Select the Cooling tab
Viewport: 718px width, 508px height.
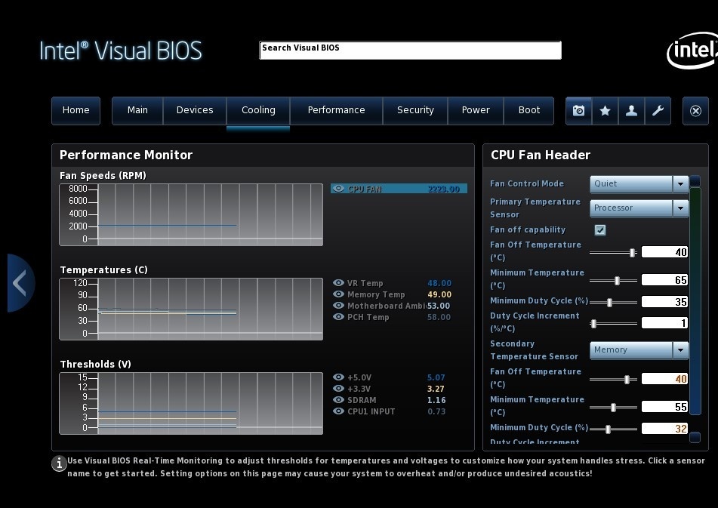pyautogui.click(x=258, y=110)
